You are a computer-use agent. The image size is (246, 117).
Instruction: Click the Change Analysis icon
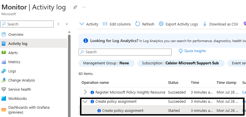4,80
